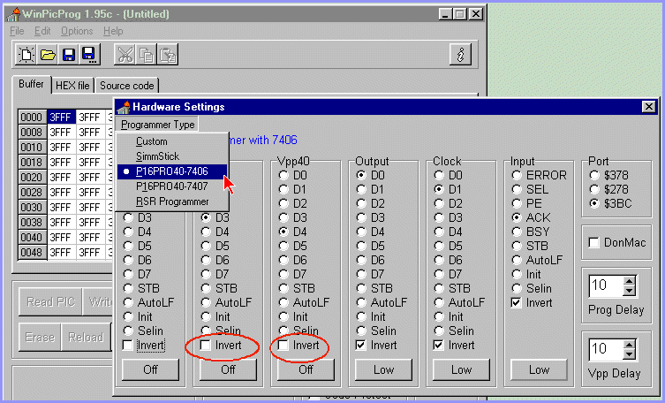Switch to the Buffer tab
This screenshot has width=665, height=403.
click(31, 84)
